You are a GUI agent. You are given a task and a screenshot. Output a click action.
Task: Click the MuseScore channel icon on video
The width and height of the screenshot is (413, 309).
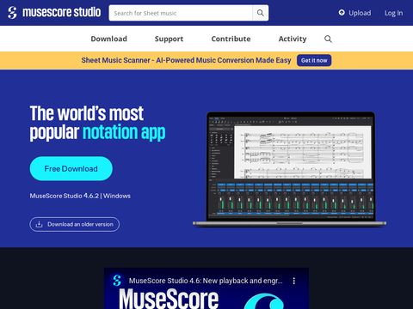point(117,281)
